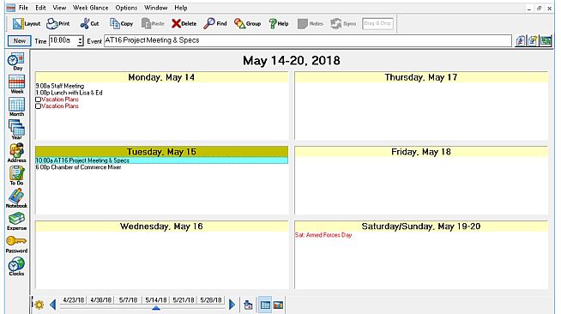Viewport: 561px width, 314px height.
Task: Click the Wednesday, May 16 day header
Action: click(161, 226)
